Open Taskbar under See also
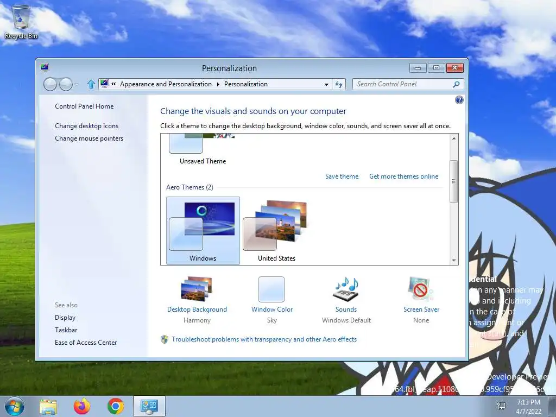Viewport: 556px width, 417px height. click(66, 330)
